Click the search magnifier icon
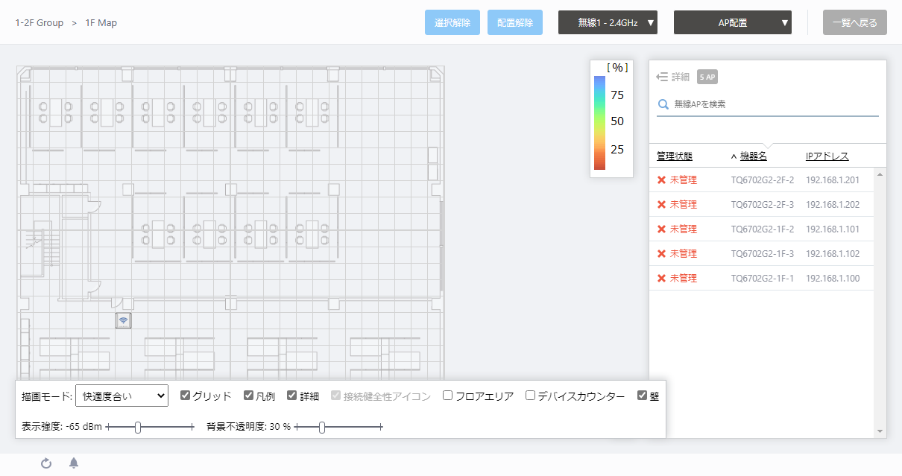This screenshot has width=902, height=476. coord(663,104)
